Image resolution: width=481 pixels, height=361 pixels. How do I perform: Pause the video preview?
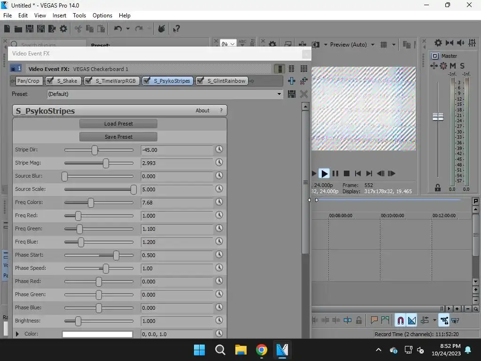335,173
